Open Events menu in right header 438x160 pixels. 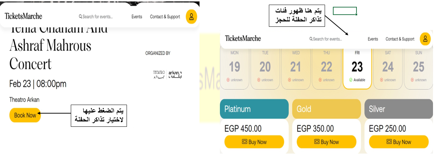tap(373, 39)
